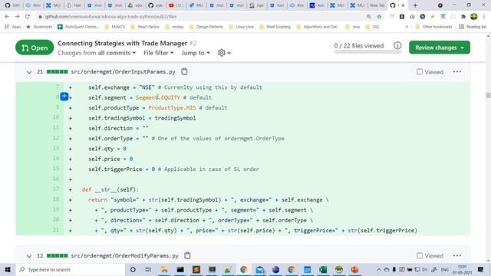Open Cortana circle on taskbar
This screenshot has width=491, height=276.
click(133, 269)
